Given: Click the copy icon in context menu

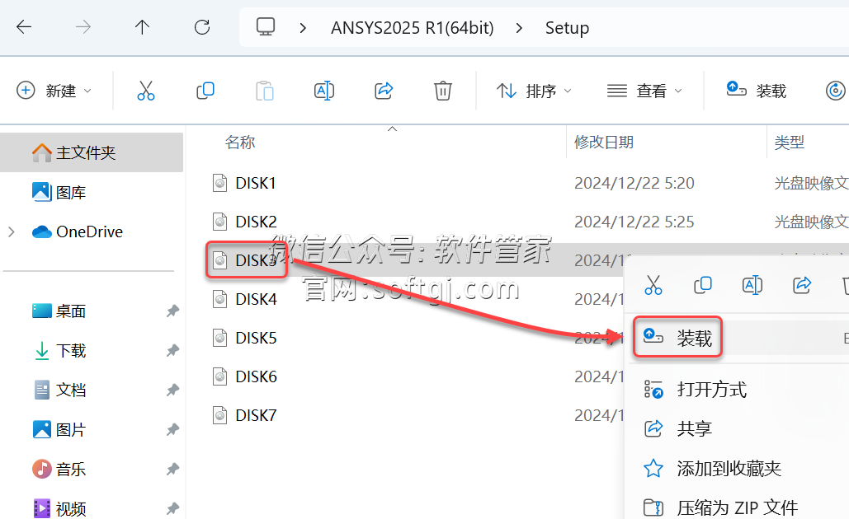Looking at the screenshot, I should pyautogui.click(x=703, y=284).
